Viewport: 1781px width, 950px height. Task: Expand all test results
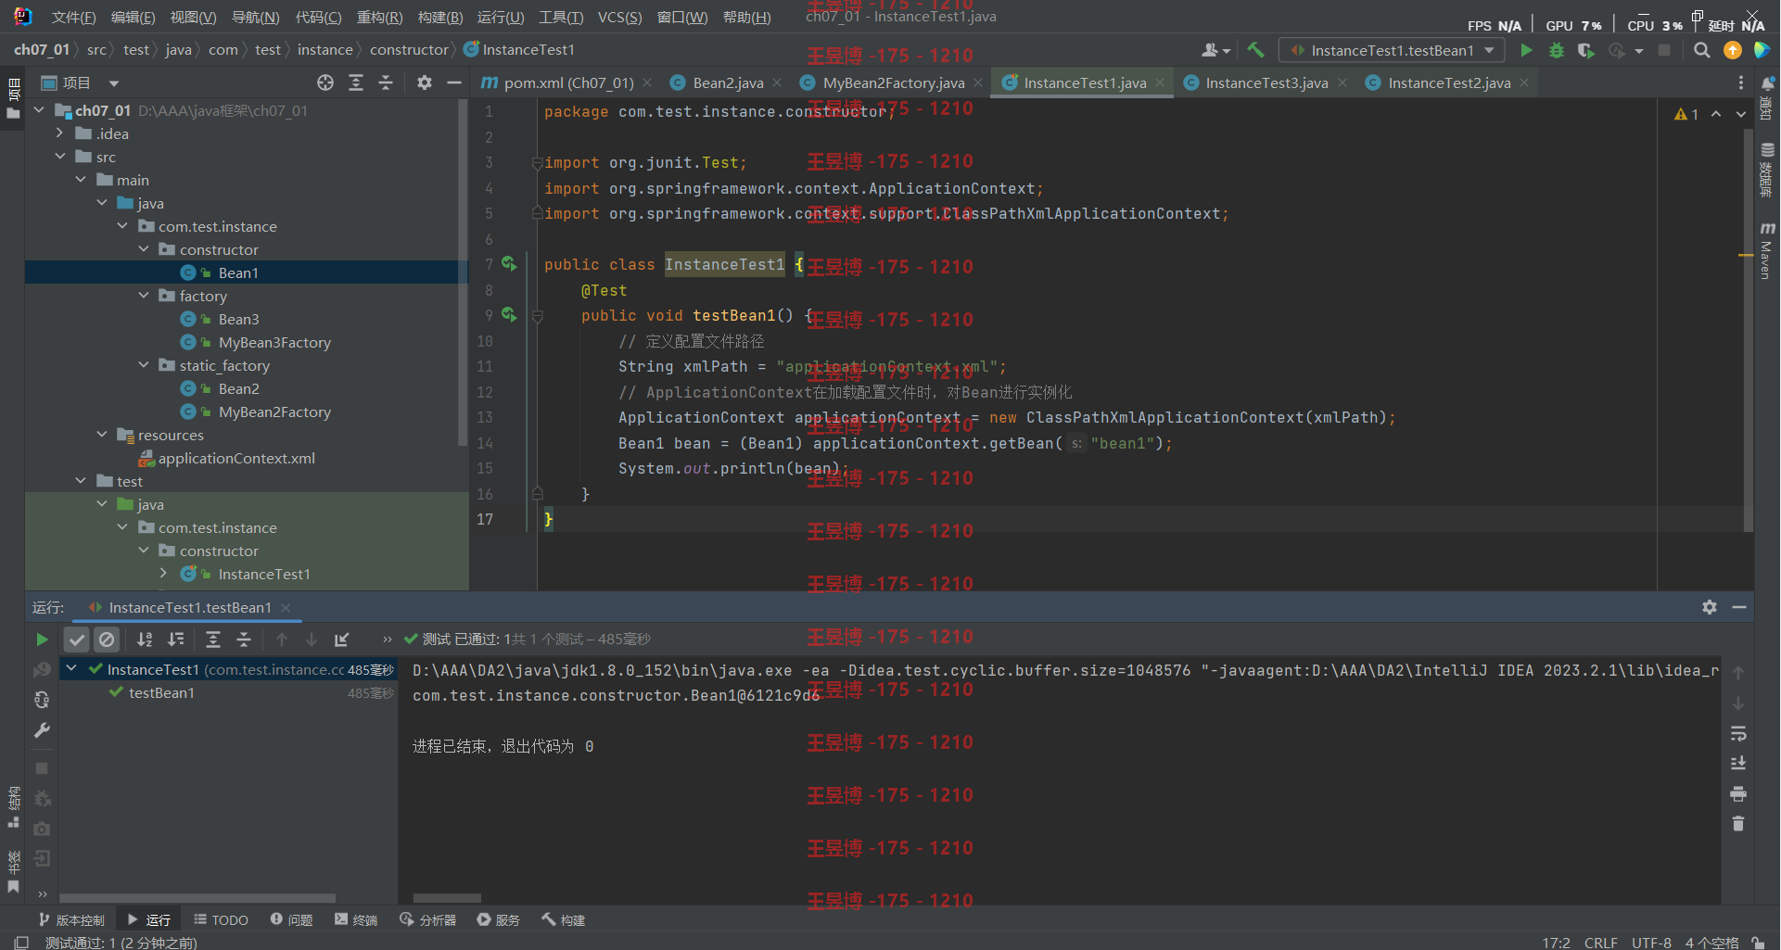point(213,640)
